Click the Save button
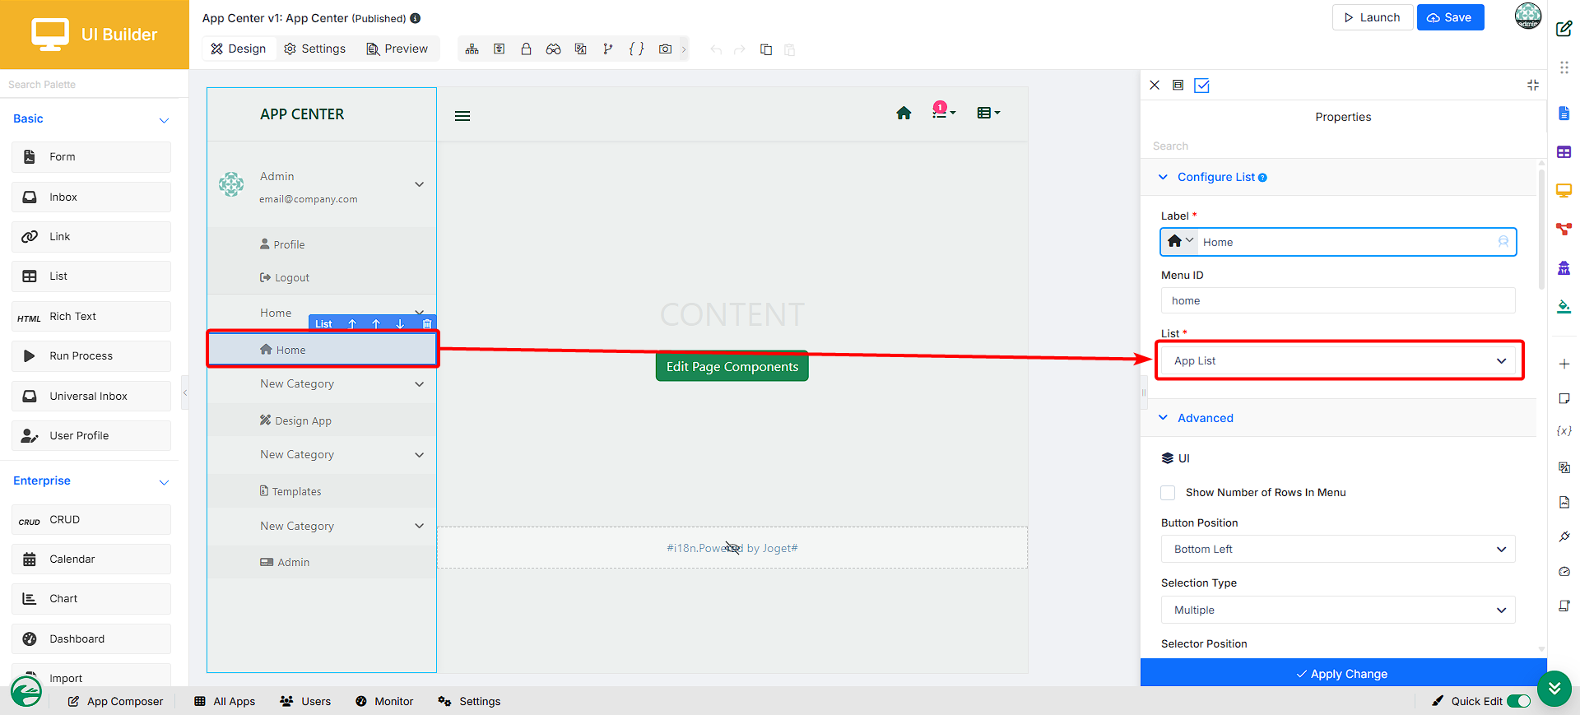1580x715 pixels. 1450,17
